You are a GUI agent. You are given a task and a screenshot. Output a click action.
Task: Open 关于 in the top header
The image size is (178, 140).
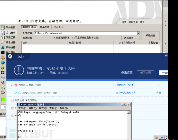(x=142, y=22)
